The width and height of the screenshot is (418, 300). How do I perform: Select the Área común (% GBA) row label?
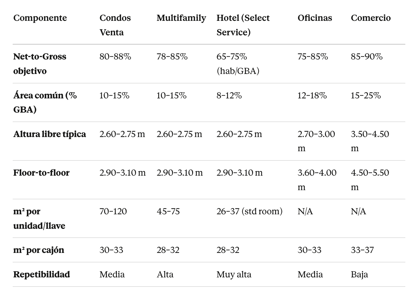[x=45, y=102]
